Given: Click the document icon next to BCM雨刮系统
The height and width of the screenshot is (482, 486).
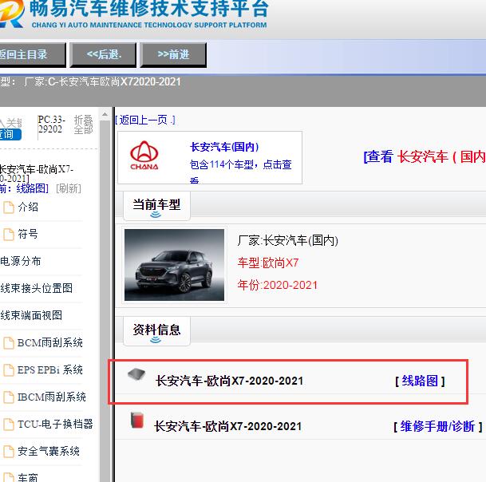Looking at the screenshot, I should pyautogui.click(x=9, y=343).
